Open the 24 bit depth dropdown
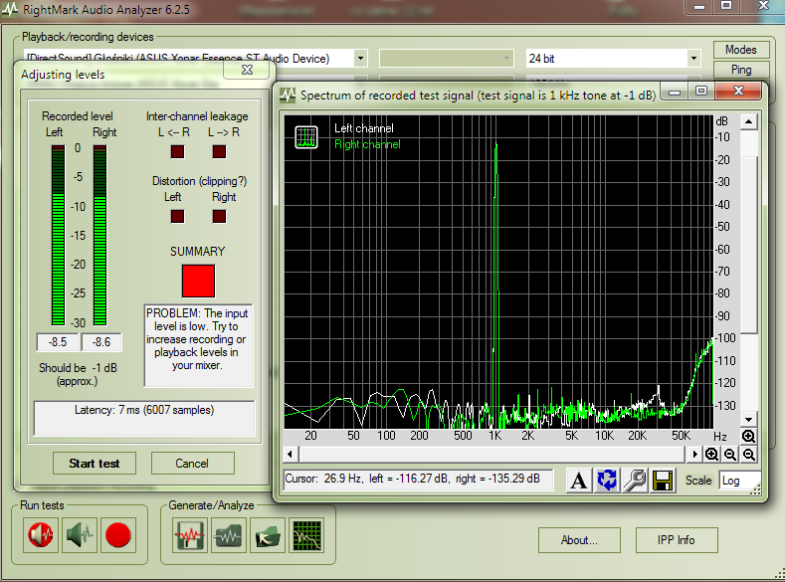The image size is (785, 582). (693, 59)
